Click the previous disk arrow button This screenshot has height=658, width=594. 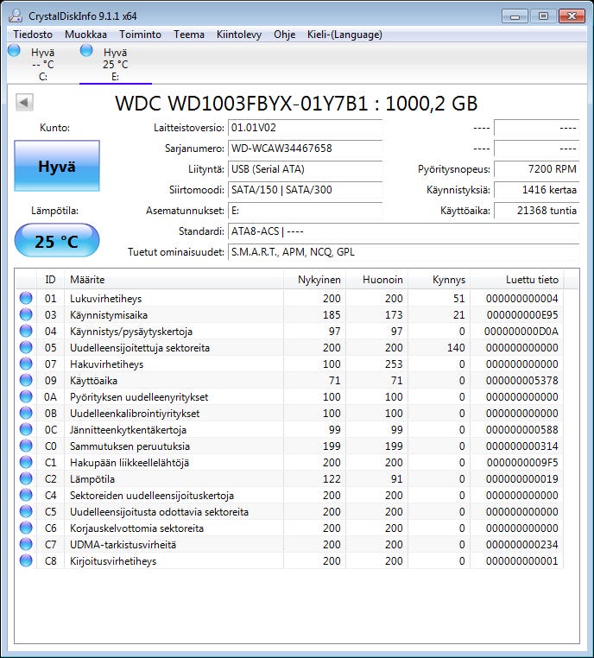[x=24, y=103]
